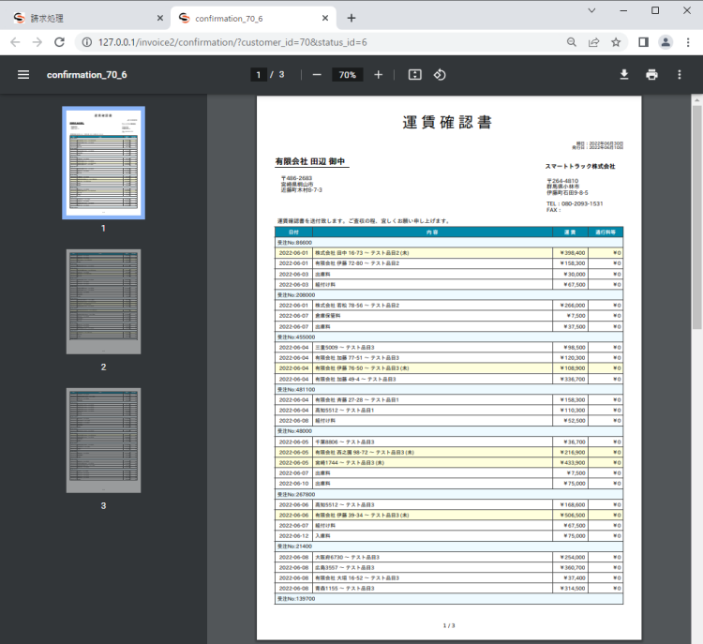This screenshot has height=644, width=703.
Task: Click the zoom in plus button
Action: 378,75
